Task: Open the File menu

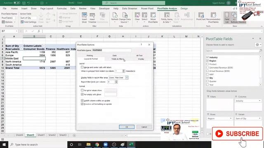Action: [x=5, y=9]
